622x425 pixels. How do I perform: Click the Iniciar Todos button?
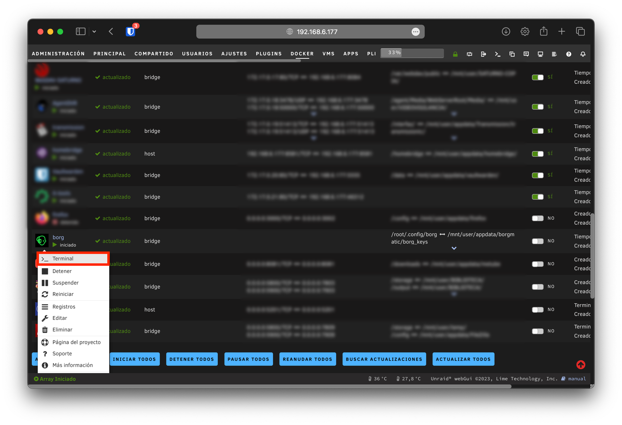(x=134, y=359)
